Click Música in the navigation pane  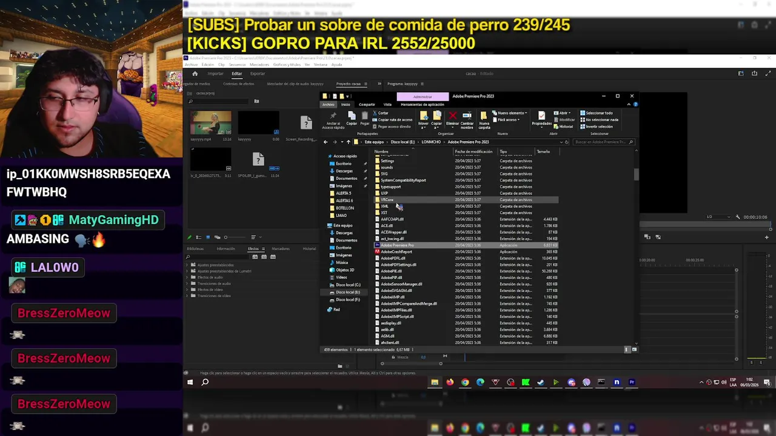pos(342,263)
